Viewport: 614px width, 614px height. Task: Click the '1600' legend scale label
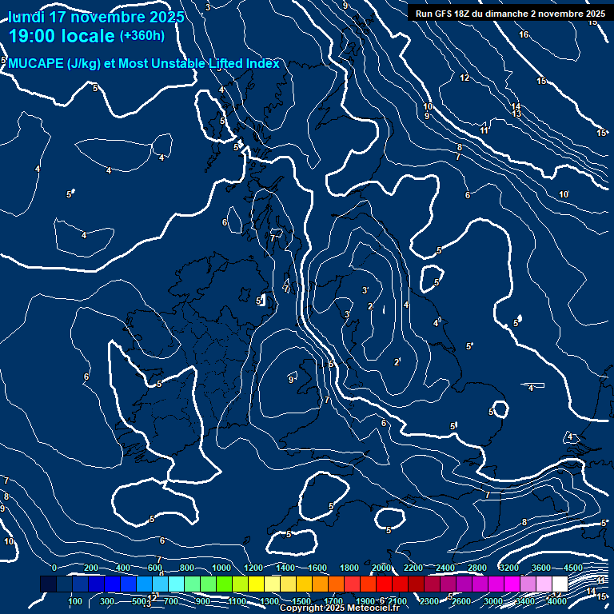point(317,568)
